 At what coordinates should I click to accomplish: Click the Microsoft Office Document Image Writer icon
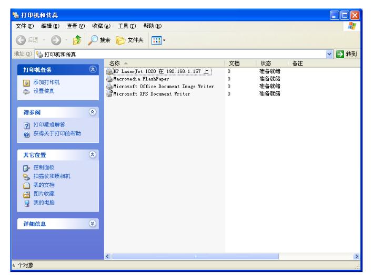(109, 86)
